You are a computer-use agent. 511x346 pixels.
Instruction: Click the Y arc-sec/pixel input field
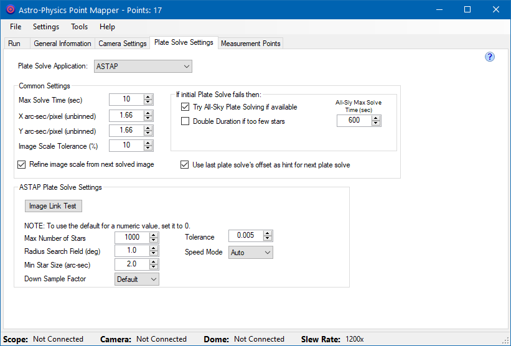126,130
